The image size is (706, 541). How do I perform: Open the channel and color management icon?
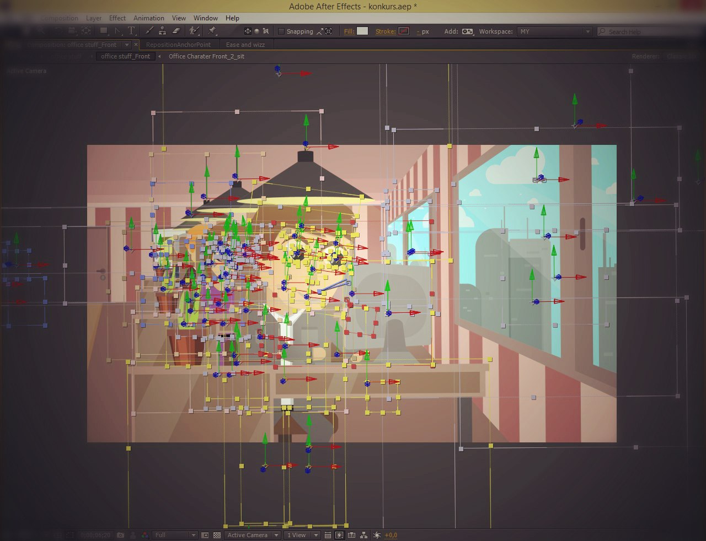coord(145,535)
